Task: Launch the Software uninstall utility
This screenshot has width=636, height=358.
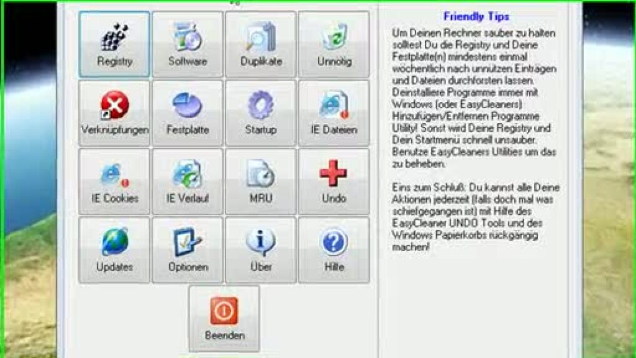Action: coord(187,44)
